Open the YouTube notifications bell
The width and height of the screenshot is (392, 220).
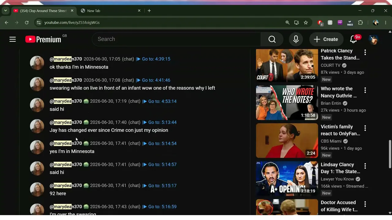coord(353,39)
